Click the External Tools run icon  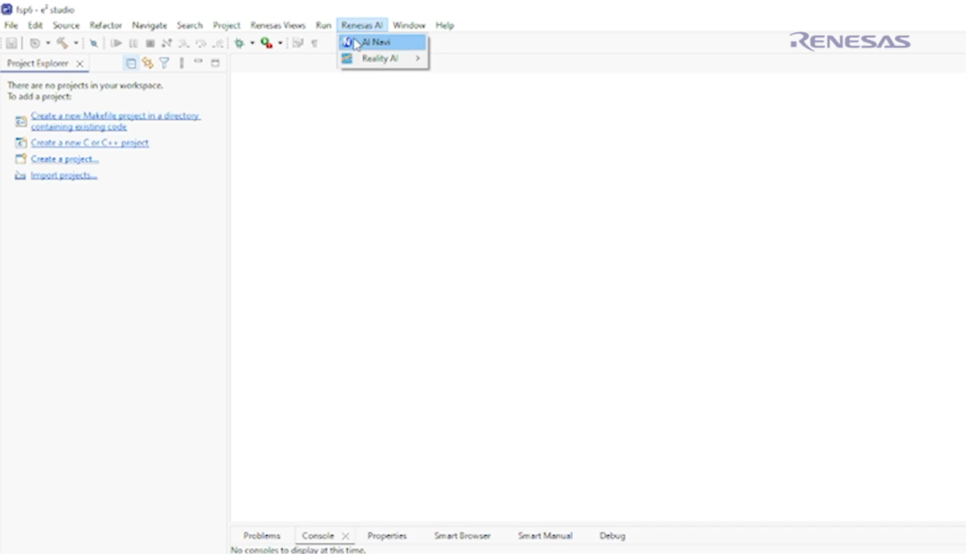[x=267, y=43]
